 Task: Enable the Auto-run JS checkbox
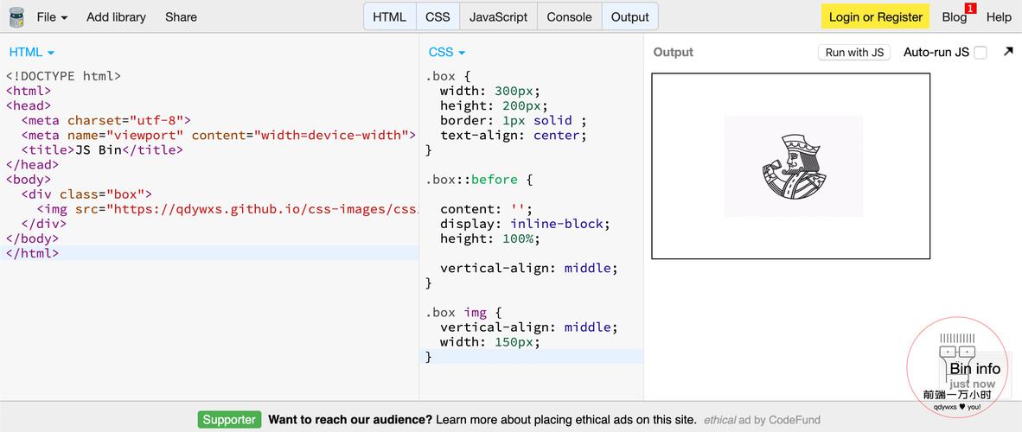(980, 53)
